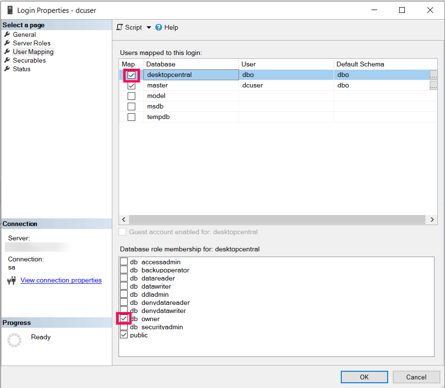Select the User Mapping page
Image resolution: width=445 pixels, height=388 pixels.
[x=33, y=52]
